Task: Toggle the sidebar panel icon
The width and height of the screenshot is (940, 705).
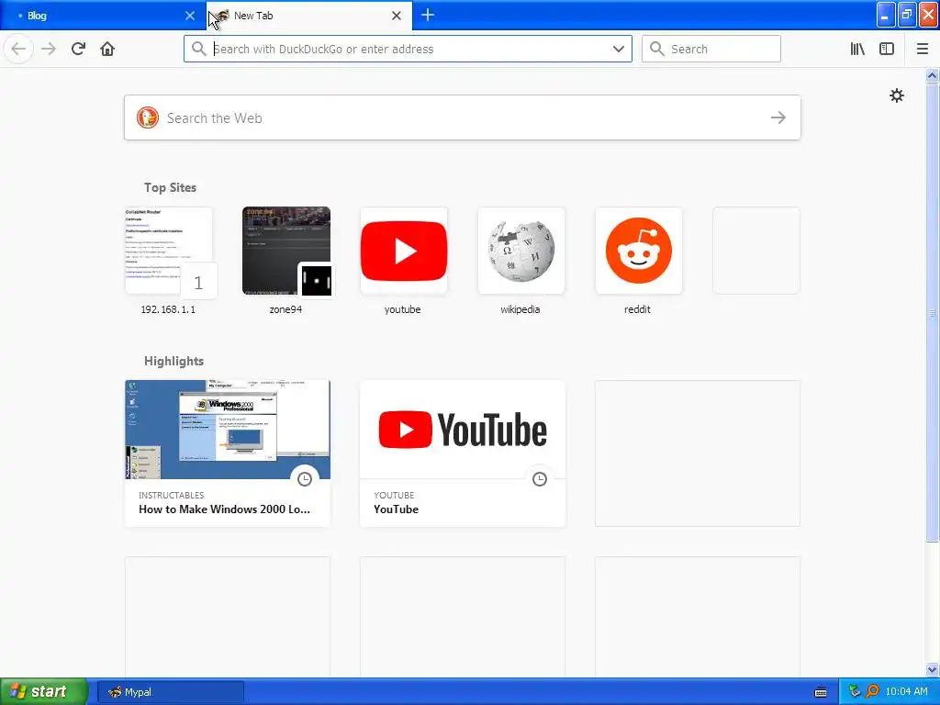Action: tap(887, 49)
